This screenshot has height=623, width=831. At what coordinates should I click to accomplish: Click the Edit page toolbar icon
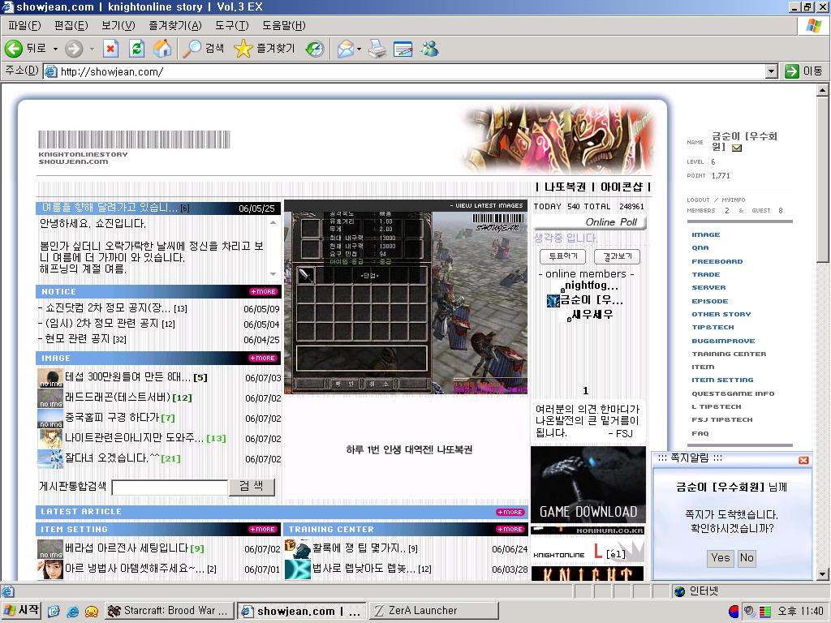403,49
